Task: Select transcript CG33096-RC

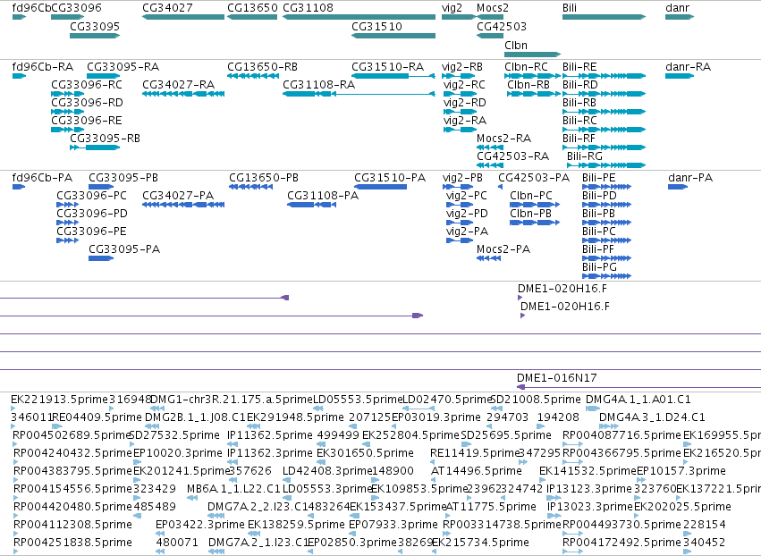Action: point(67,94)
